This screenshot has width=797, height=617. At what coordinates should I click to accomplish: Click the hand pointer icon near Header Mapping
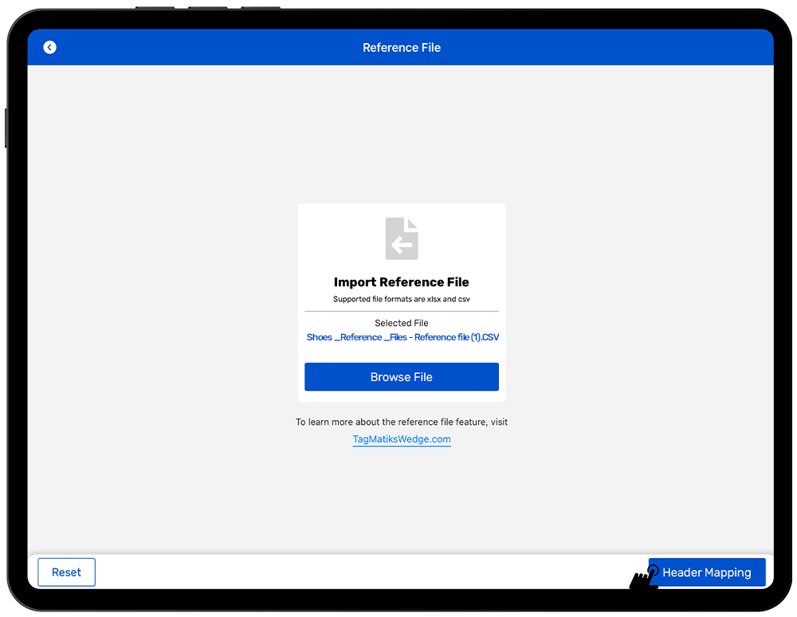pyautogui.click(x=644, y=580)
